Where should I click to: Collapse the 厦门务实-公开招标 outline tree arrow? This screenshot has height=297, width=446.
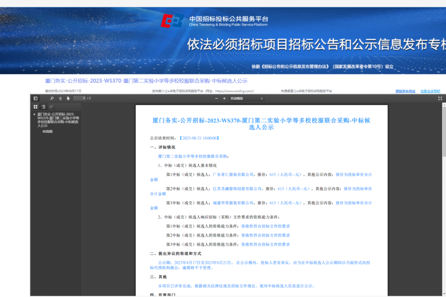tap(34, 115)
